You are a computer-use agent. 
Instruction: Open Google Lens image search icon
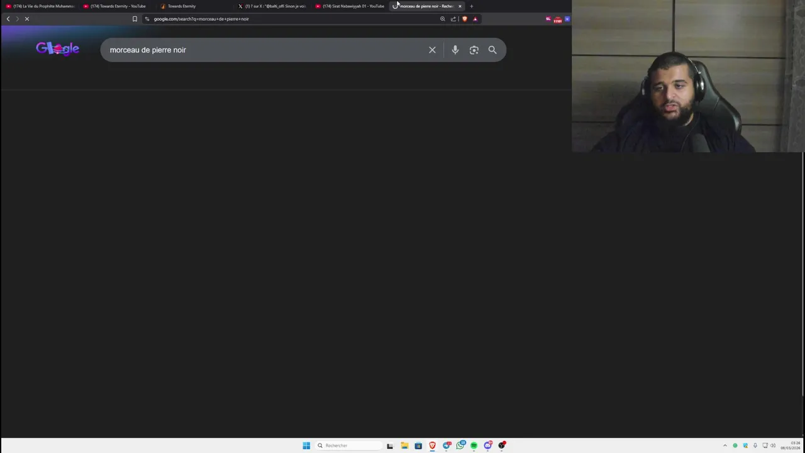coord(474,50)
